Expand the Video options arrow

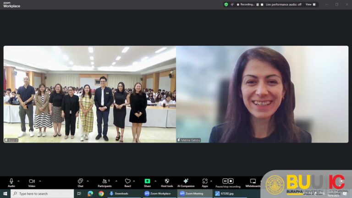(x=40, y=181)
